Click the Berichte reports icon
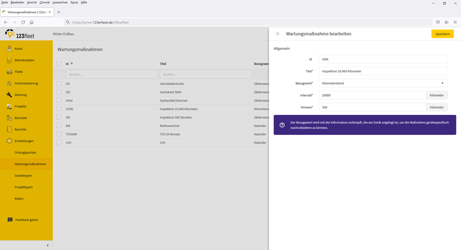The image size is (461, 250). (x=9, y=129)
